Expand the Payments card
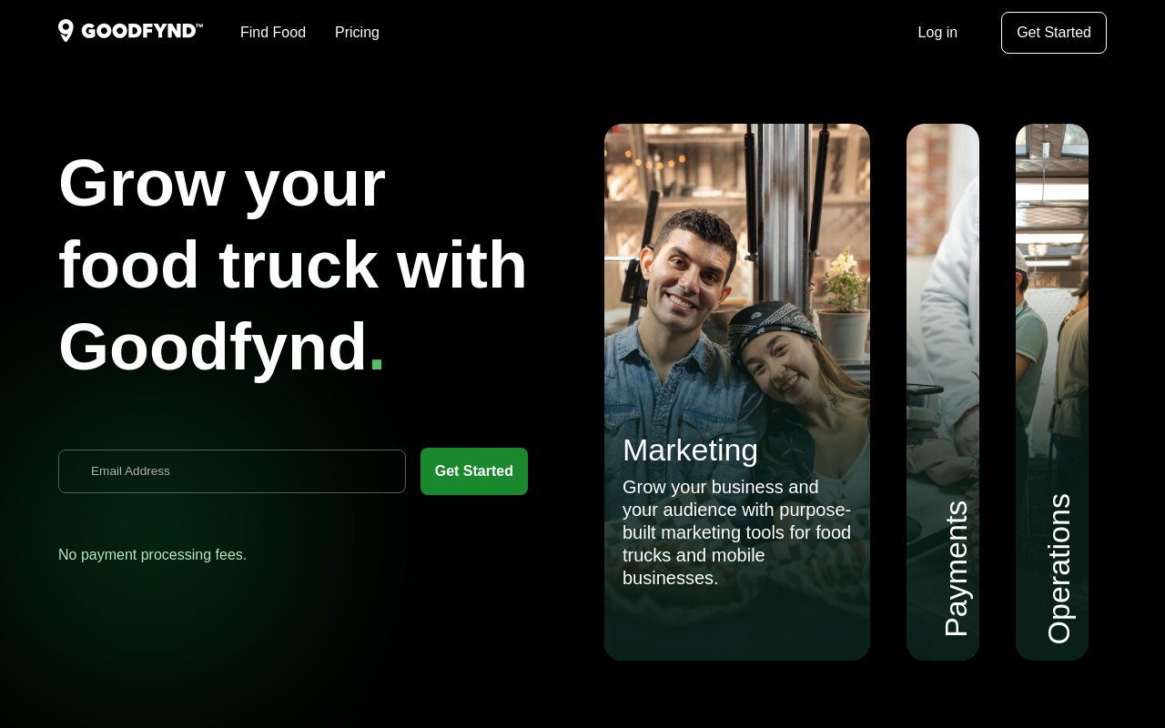Image resolution: width=1165 pixels, height=728 pixels. (x=943, y=392)
